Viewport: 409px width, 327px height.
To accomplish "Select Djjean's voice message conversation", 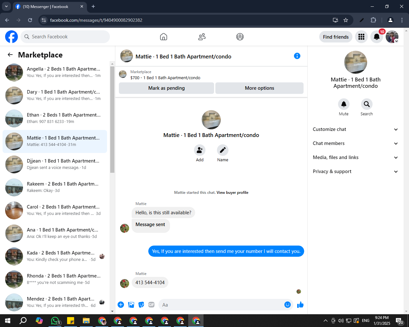I will [55, 164].
